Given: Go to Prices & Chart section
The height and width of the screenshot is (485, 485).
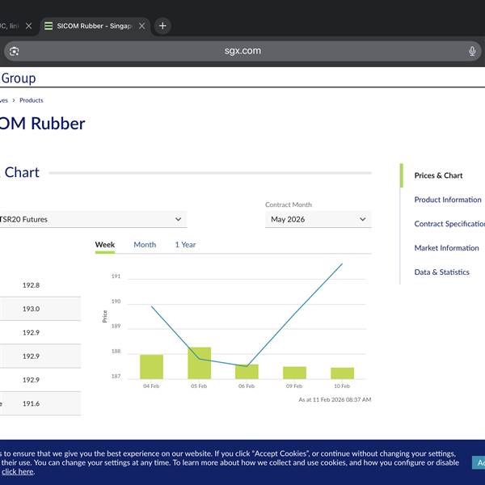Looking at the screenshot, I should 438,175.
